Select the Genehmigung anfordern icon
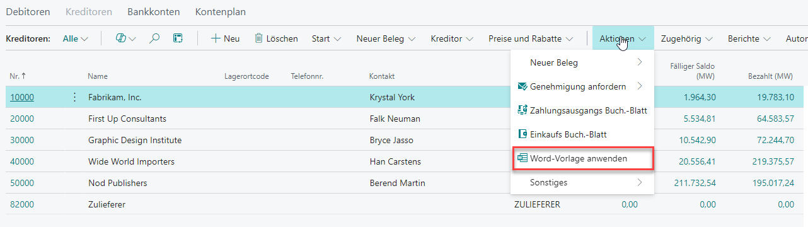Viewport: 808px width, 227px height. click(522, 86)
